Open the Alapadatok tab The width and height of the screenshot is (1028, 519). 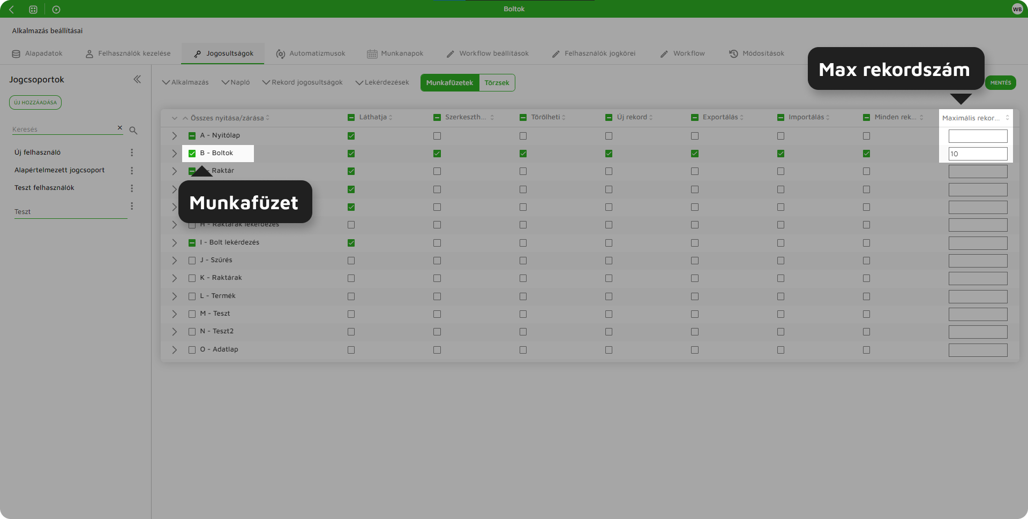(37, 54)
